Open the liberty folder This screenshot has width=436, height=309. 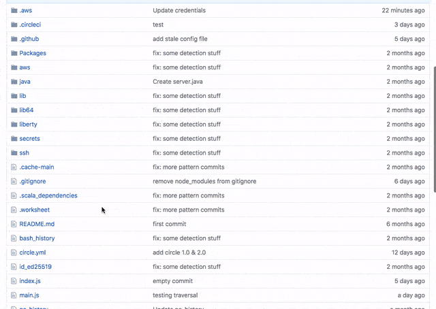28,124
